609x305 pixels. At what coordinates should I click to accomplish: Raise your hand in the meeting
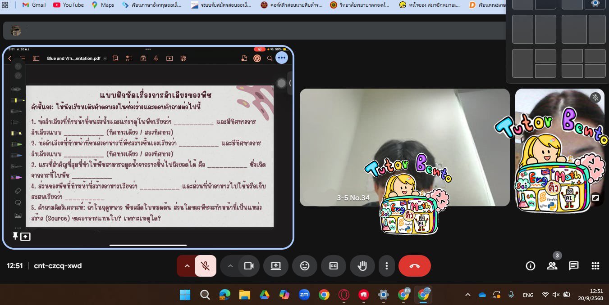click(362, 266)
